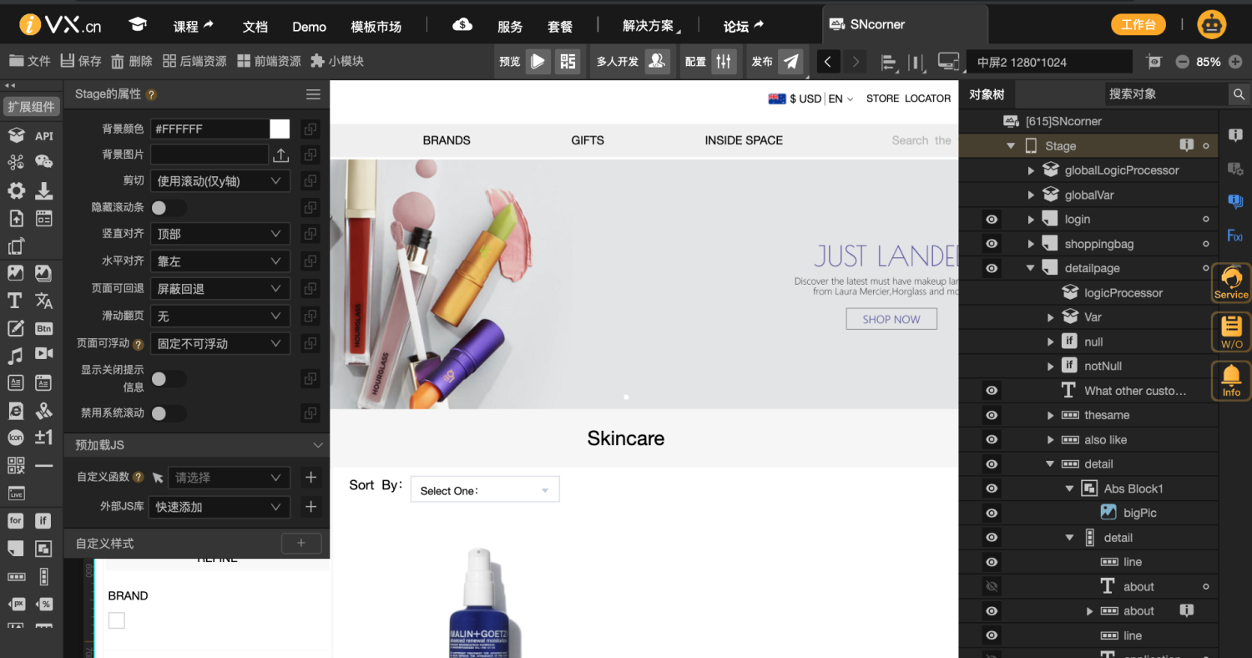Viewport: 1252px width, 658px height.
Task: Select the Text T component
Action: coord(15,301)
